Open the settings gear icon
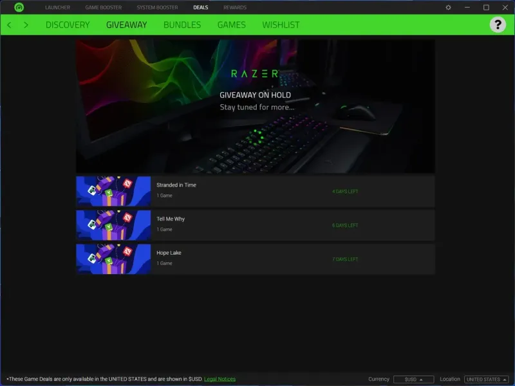515x386 pixels. point(448,7)
